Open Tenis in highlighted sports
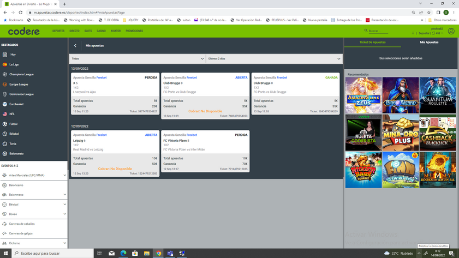 point(13,143)
